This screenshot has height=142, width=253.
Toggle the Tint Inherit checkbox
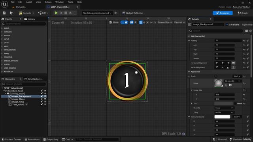[x=235, y=103]
